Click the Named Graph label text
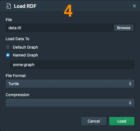 [x=25, y=55]
